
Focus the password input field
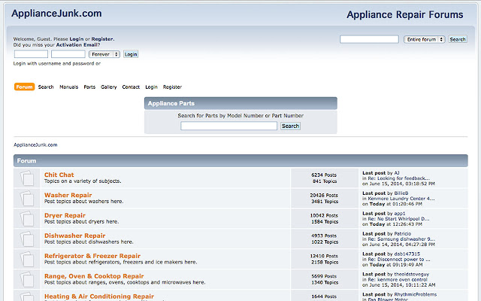point(68,54)
